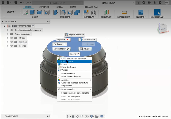Select the measure ruler icon under INSPECCIONAR

(x=124, y=12)
